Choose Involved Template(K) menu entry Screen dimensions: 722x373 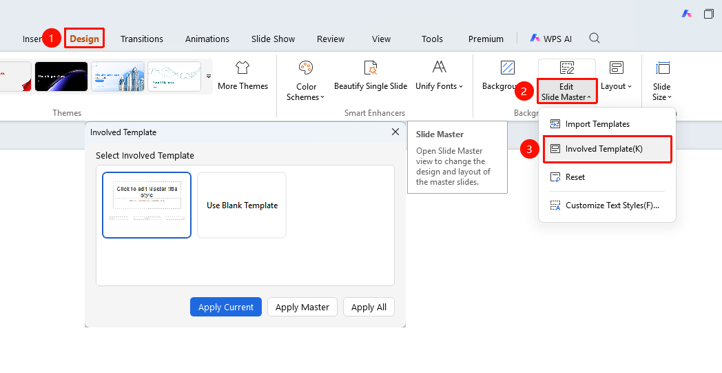(x=607, y=148)
